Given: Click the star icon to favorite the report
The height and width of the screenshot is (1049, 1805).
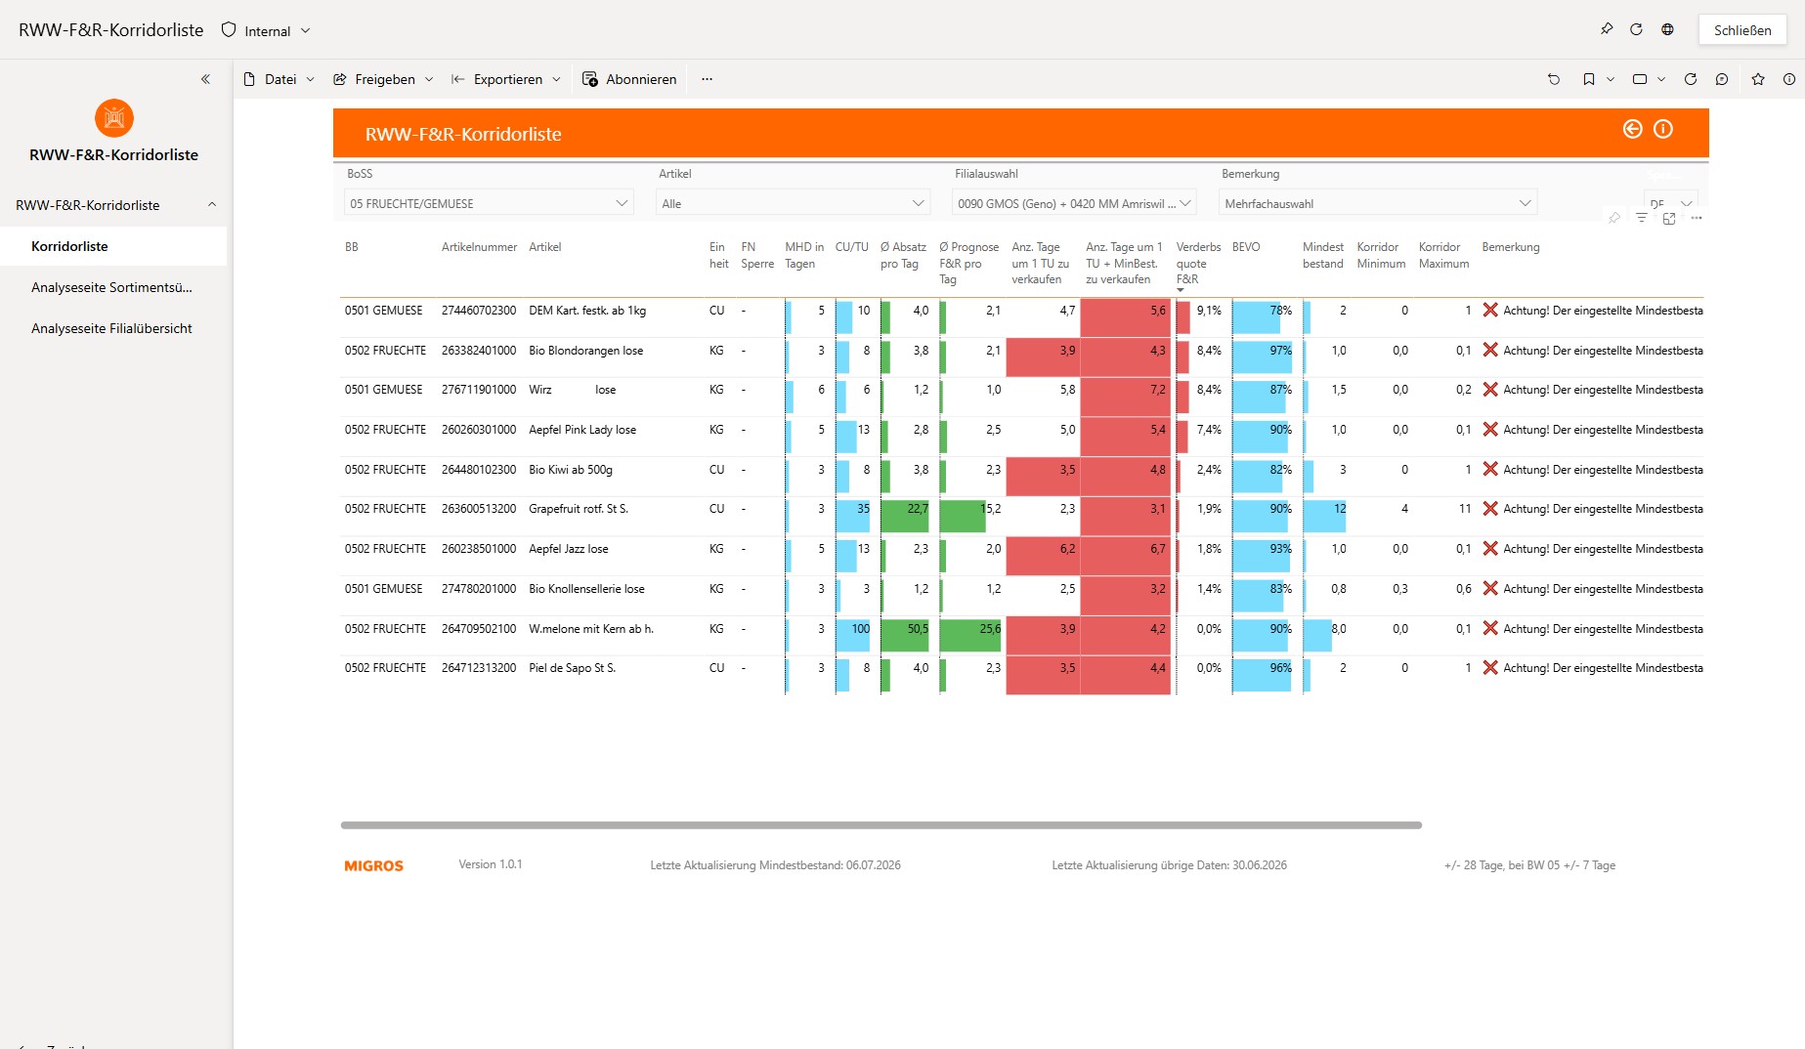Looking at the screenshot, I should pos(1758,79).
